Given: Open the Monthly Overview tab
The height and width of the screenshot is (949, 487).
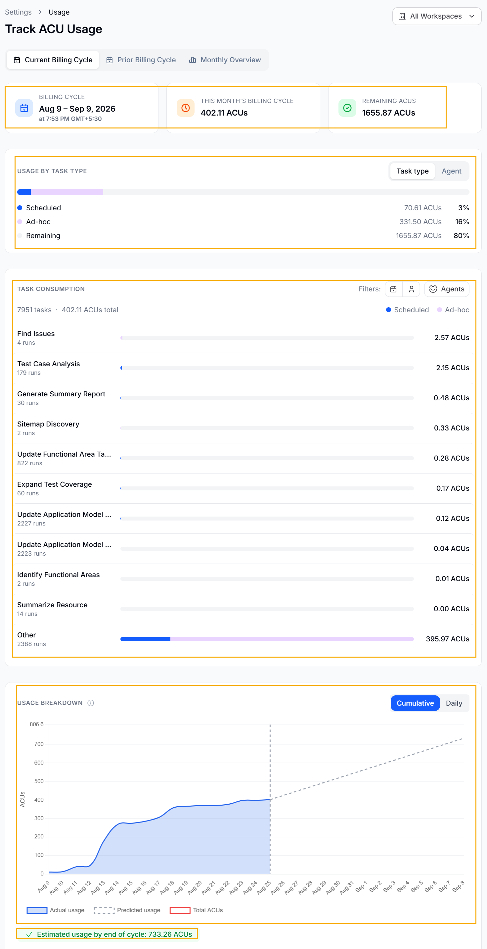Looking at the screenshot, I should (x=225, y=60).
